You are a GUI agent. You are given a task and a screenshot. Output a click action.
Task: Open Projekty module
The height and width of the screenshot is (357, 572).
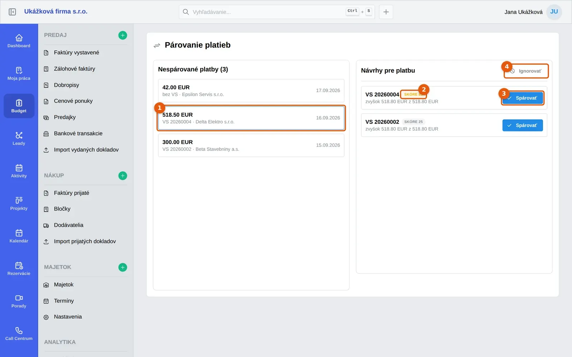click(x=19, y=203)
